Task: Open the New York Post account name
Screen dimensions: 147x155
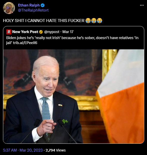Action: [x=25, y=32]
